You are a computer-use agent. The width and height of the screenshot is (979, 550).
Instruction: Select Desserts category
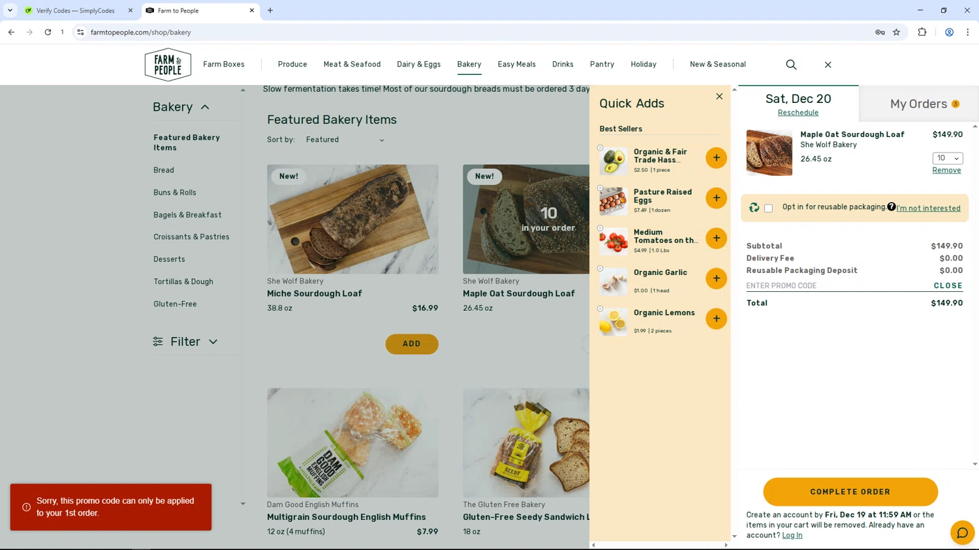(169, 259)
